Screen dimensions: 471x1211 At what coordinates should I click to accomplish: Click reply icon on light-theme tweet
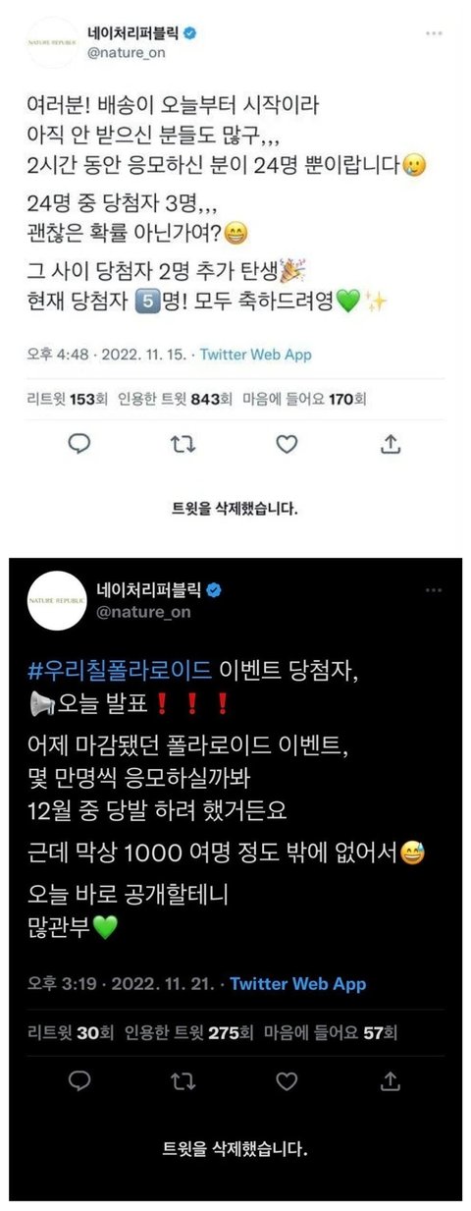tap(79, 445)
